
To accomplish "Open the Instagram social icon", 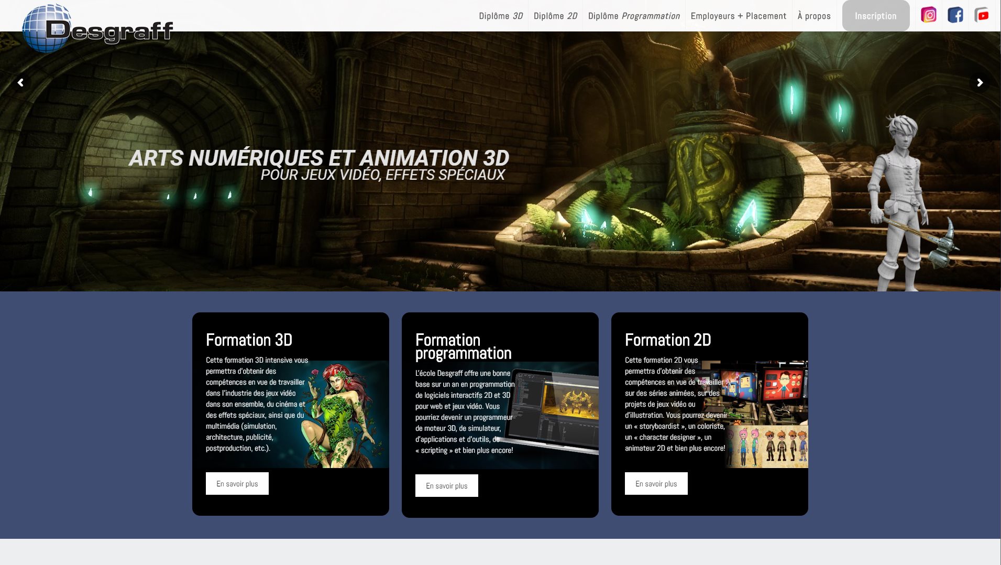I will [x=929, y=15].
